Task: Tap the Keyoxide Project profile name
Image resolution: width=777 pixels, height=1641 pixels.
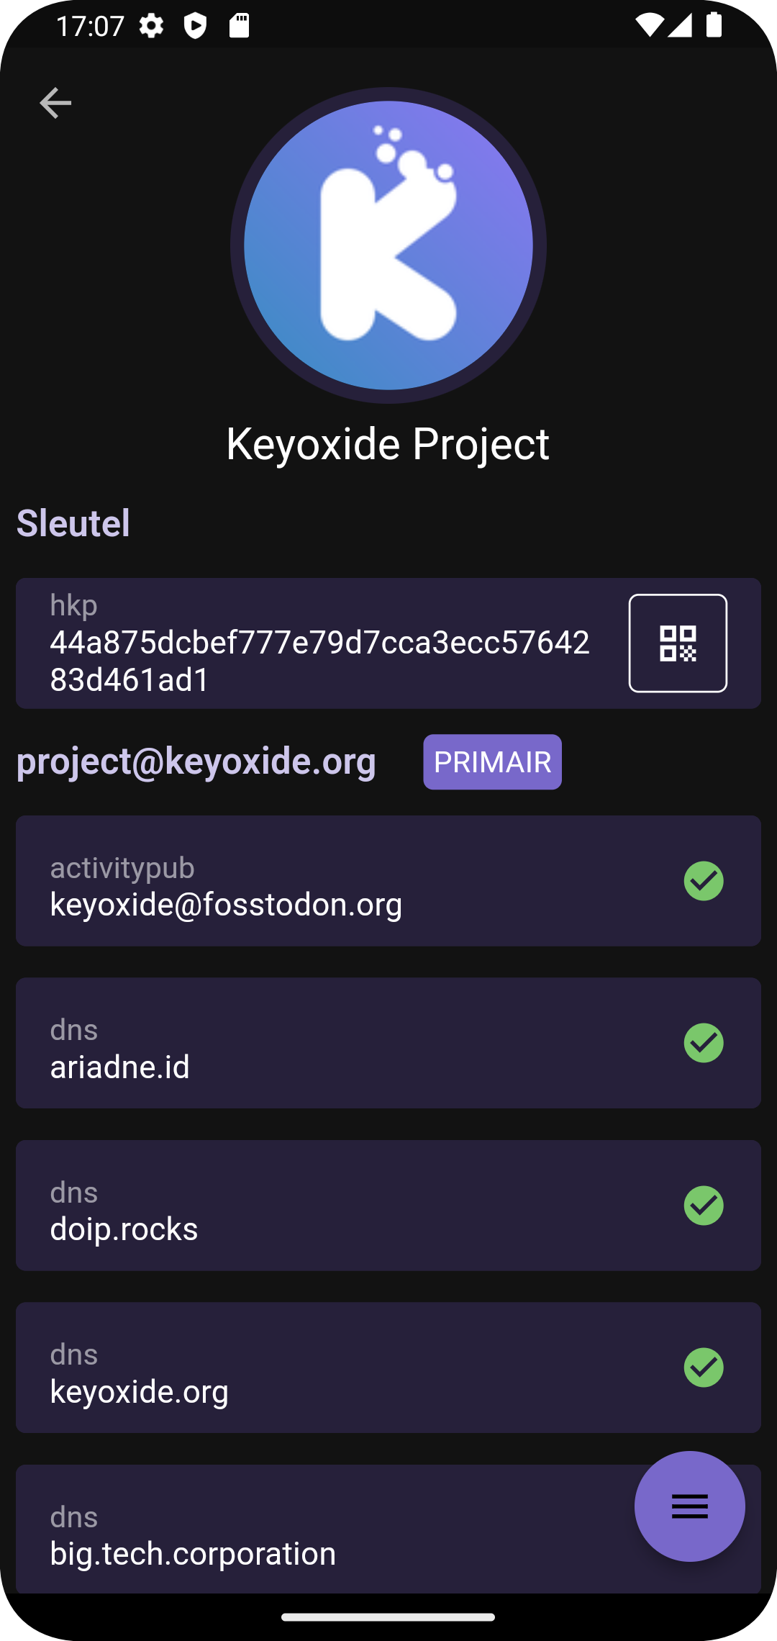Action: (388, 443)
